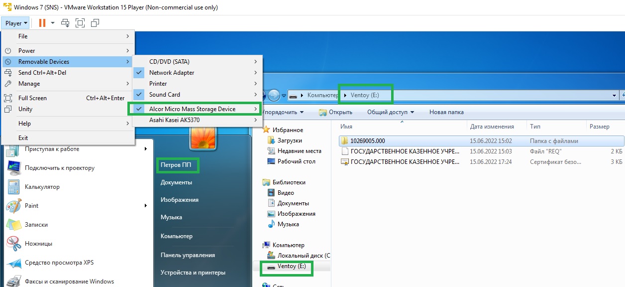
Task: Open the Записки sticky notes app
Action: click(x=36, y=225)
